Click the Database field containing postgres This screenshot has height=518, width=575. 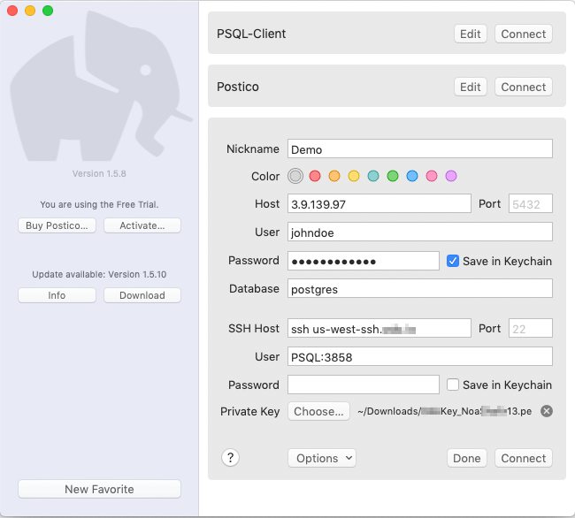420,289
